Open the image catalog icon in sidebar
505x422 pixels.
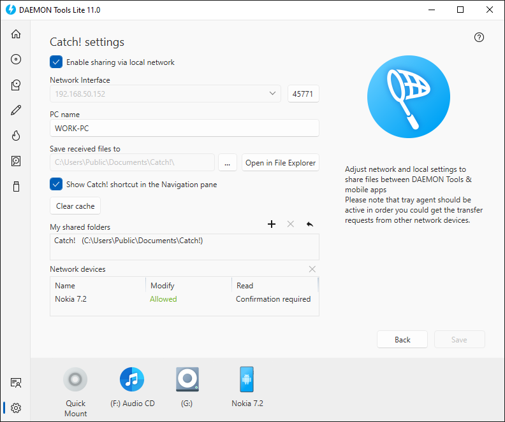[x=16, y=85]
